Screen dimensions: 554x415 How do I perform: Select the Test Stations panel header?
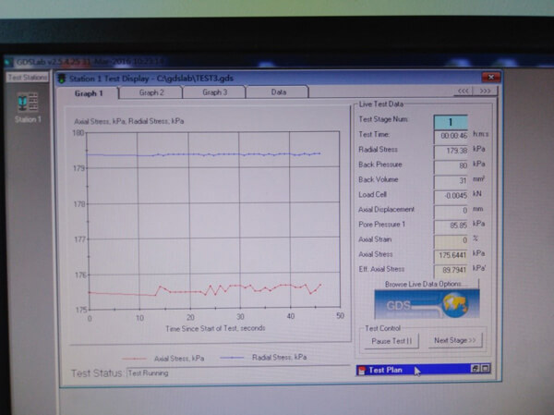click(x=27, y=78)
